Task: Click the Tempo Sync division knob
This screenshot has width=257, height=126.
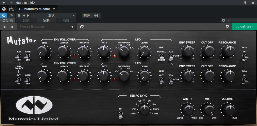Action: [x=144, y=109]
